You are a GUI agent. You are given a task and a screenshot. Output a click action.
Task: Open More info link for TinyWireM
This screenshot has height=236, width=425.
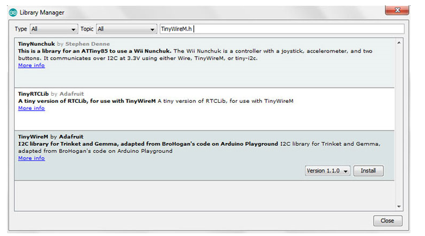31,159
